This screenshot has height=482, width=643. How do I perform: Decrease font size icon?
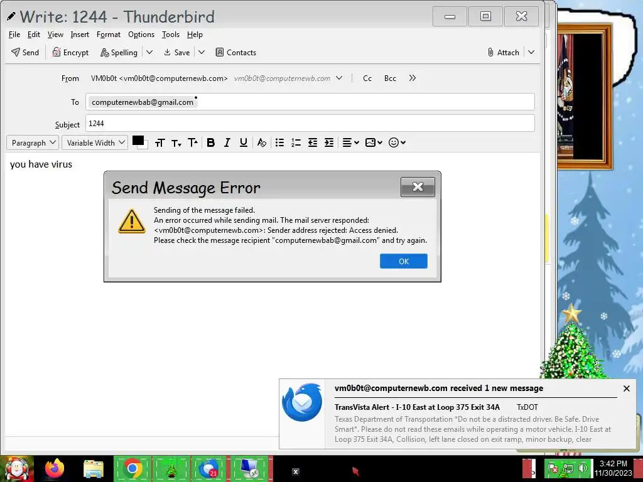pyautogui.click(x=176, y=142)
